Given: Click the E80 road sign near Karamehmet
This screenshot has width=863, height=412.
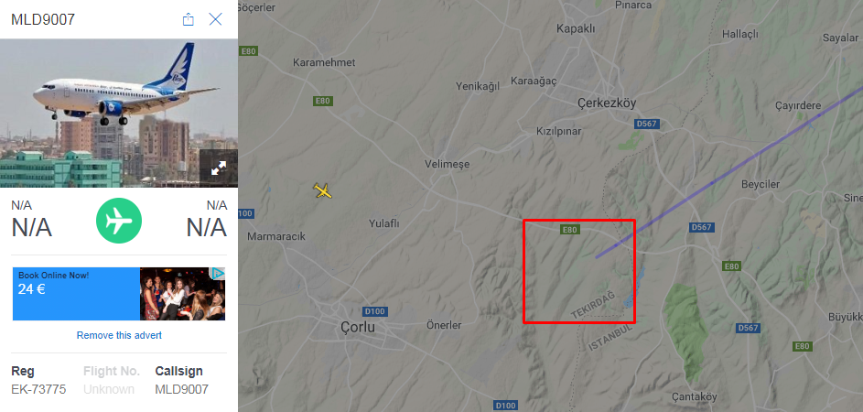Looking at the screenshot, I should [x=322, y=101].
